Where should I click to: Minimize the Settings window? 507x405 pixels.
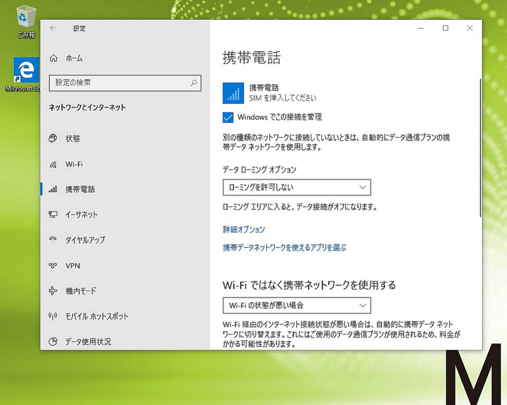[421, 28]
